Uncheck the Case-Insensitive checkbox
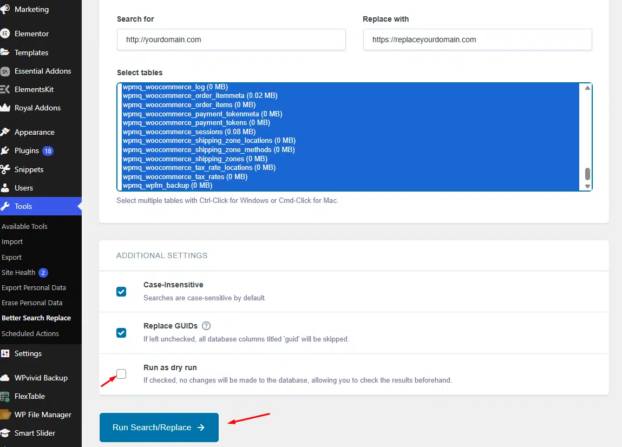 coord(121,292)
